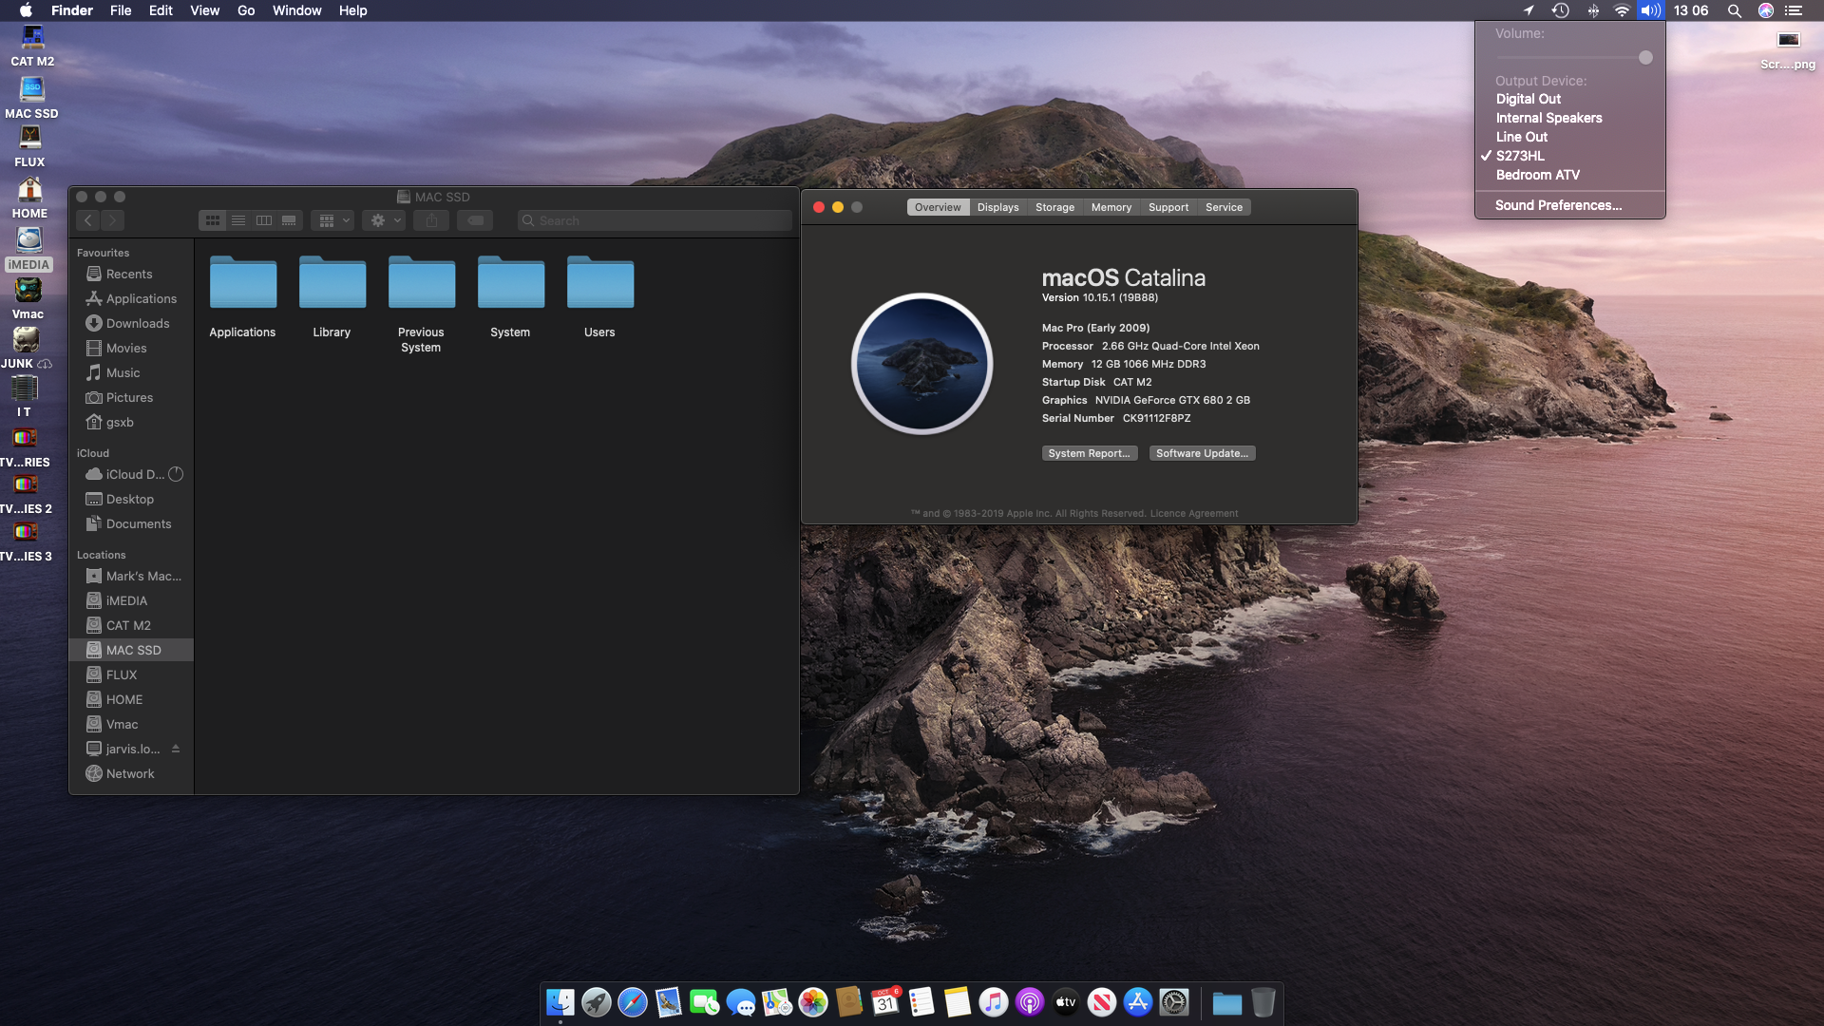Click the System Report... button
The image size is (1824, 1026).
[x=1089, y=453]
